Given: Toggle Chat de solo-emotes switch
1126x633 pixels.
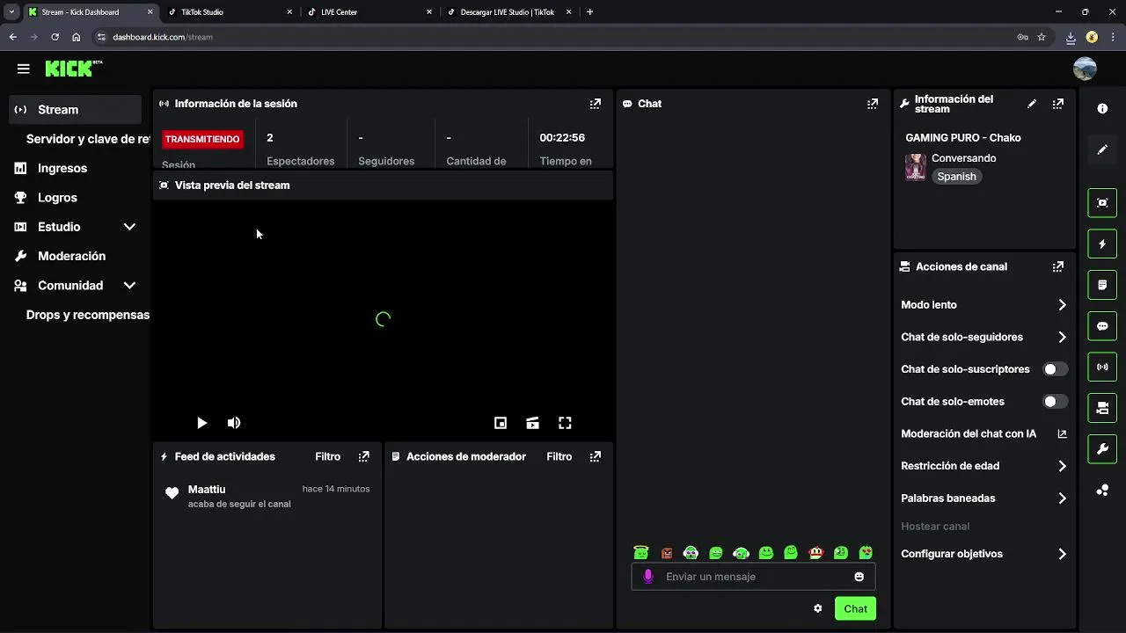Looking at the screenshot, I should tap(1055, 402).
